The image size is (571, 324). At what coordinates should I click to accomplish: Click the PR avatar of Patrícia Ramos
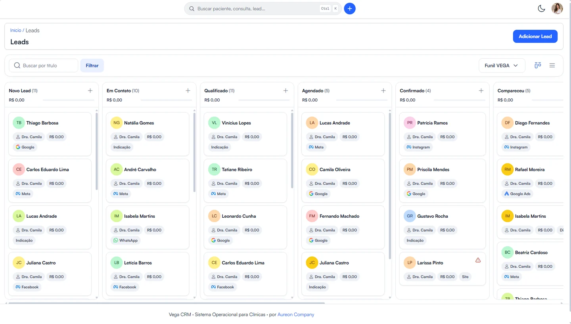410,123
